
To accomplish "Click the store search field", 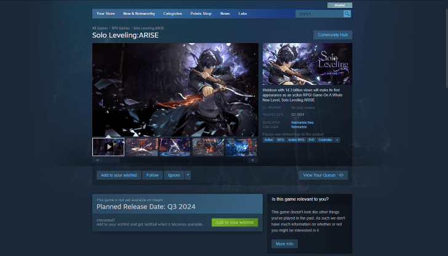I will tap(319, 14).
